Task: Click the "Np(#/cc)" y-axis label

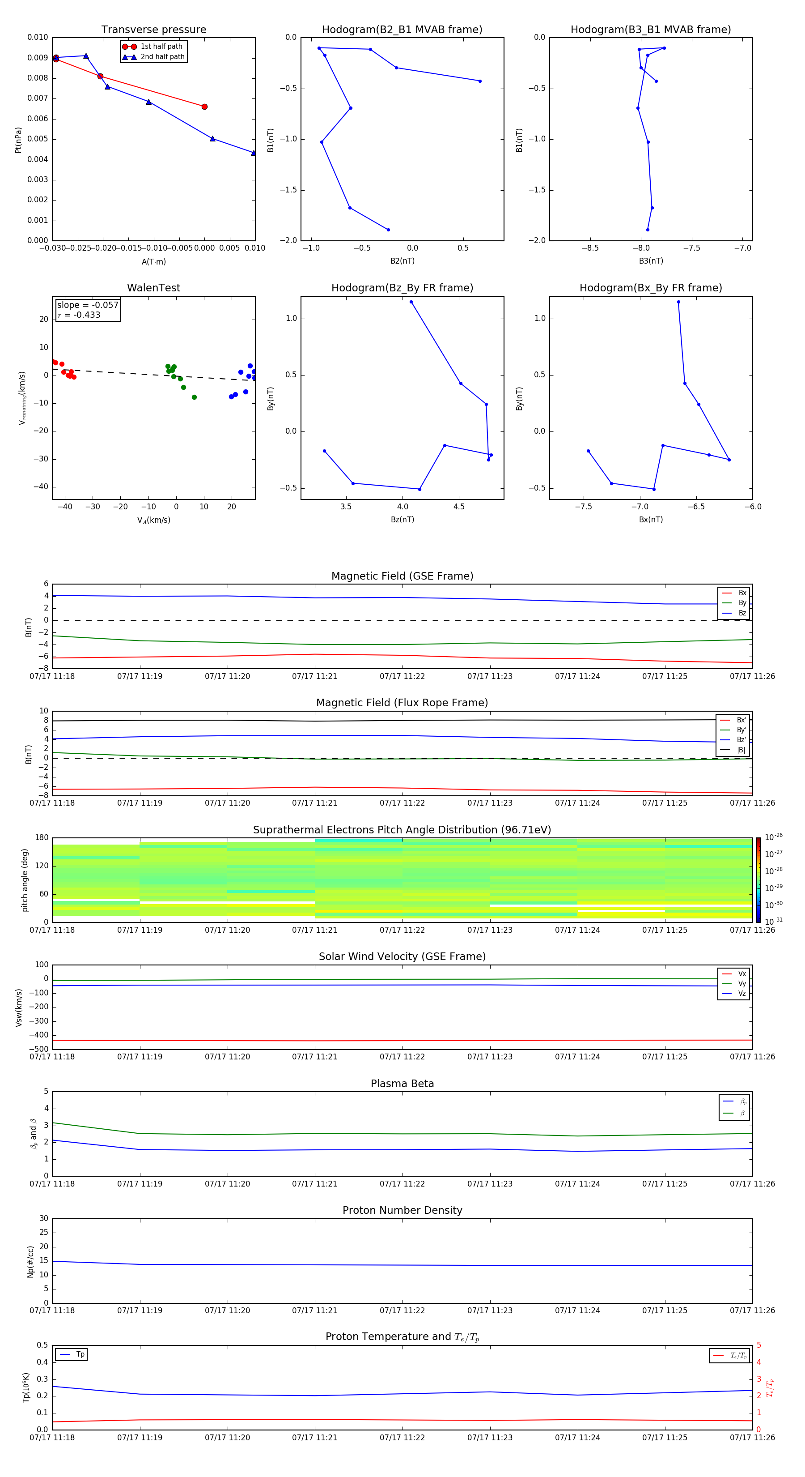Action: pyautogui.click(x=30, y=1261)
